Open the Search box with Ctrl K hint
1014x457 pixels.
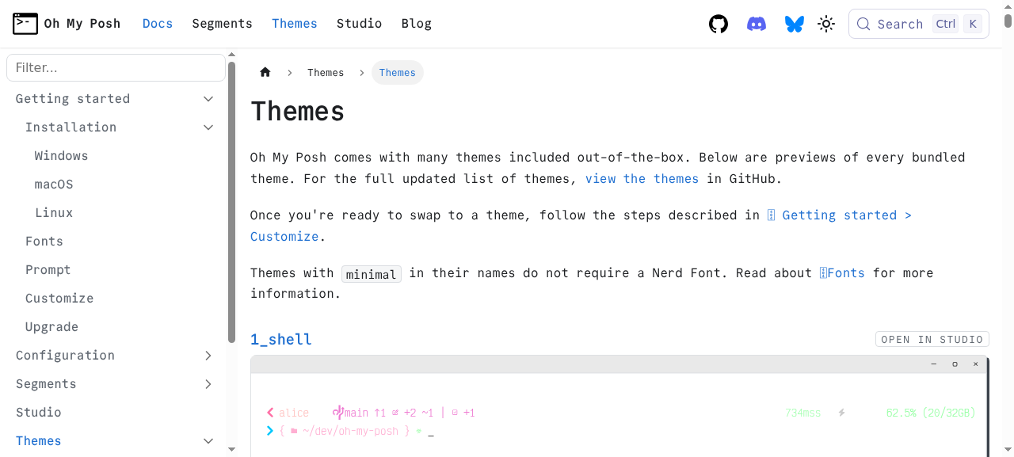[x=919, y=24]
